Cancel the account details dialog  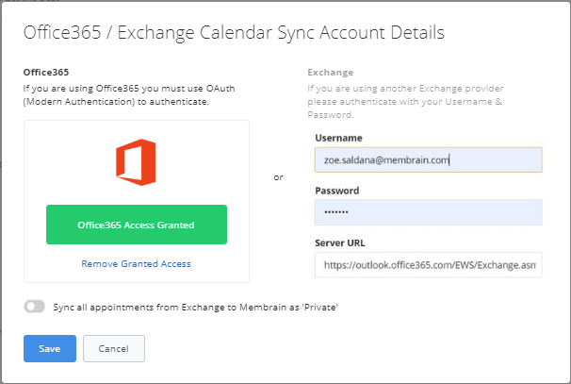(x=114, y=349)
